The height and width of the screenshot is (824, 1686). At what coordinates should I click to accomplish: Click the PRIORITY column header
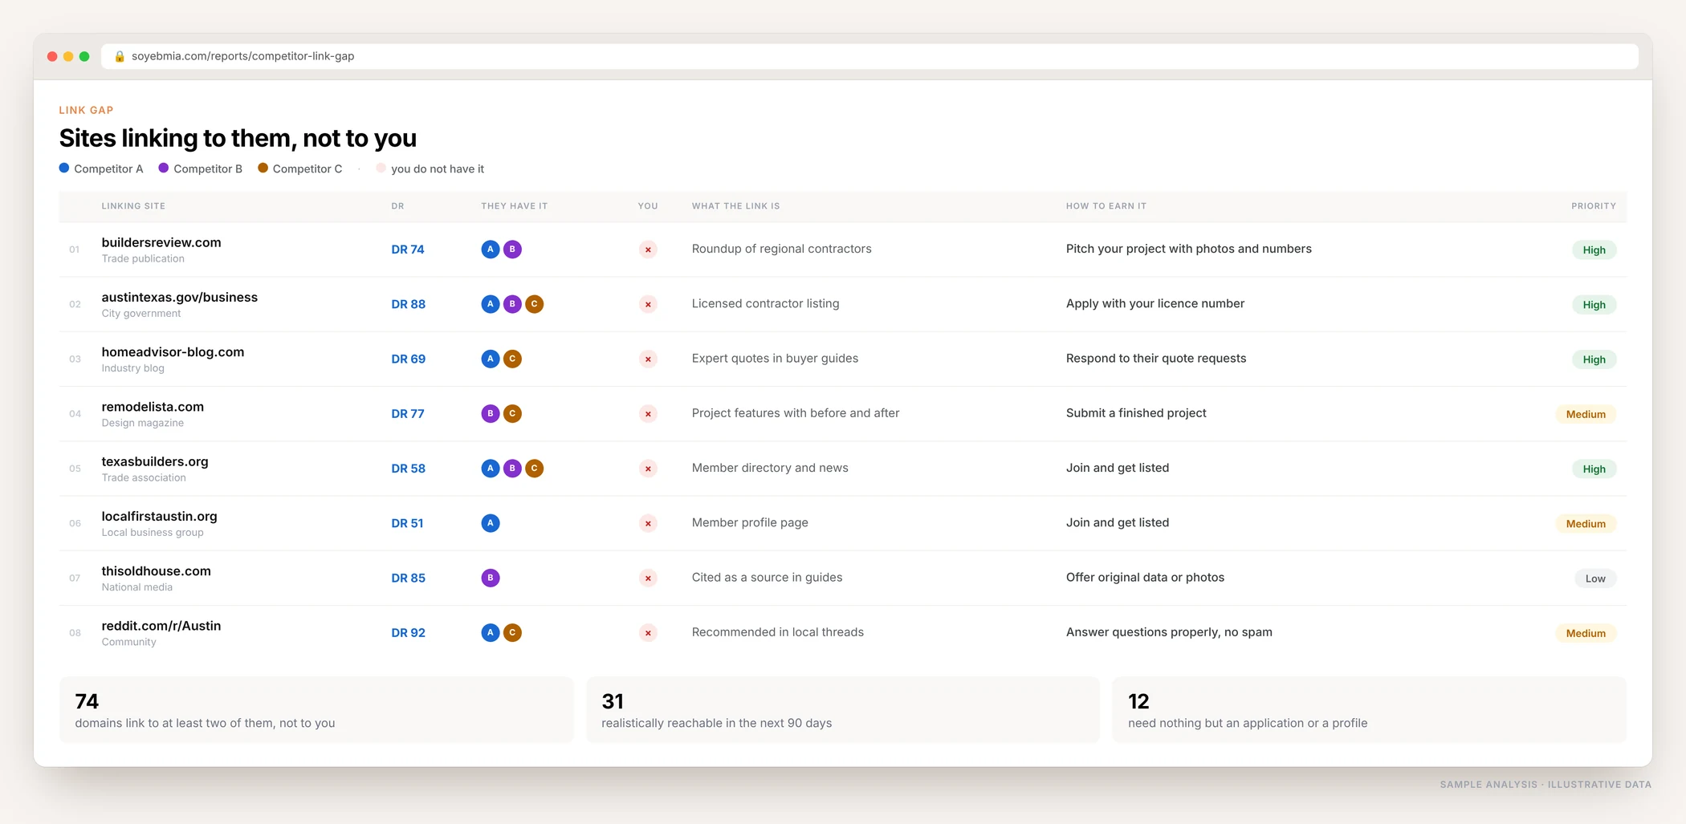(1594, 206)
